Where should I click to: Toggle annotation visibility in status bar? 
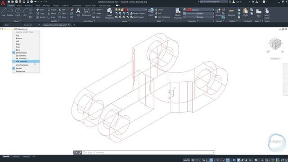pyautogui.click(x=238, y=160)
